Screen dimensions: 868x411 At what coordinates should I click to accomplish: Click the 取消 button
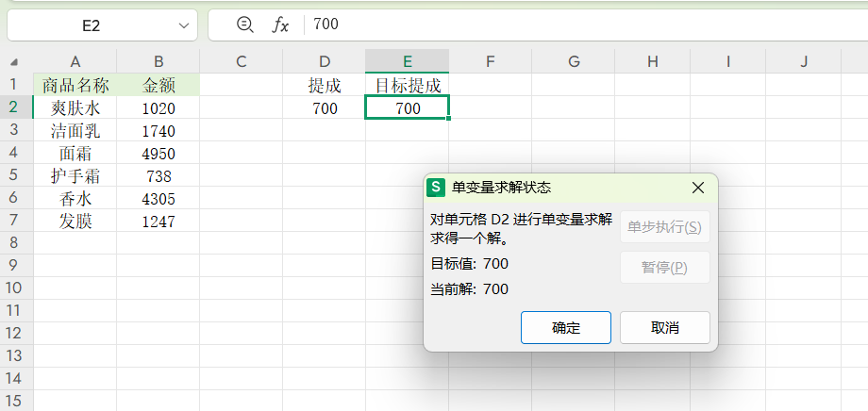point(665,327)
